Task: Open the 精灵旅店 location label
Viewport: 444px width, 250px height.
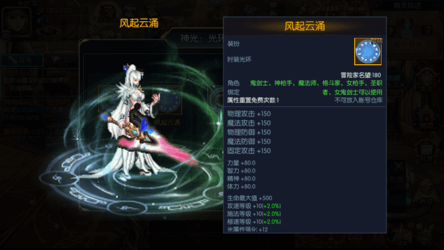Action: point(407,5)
